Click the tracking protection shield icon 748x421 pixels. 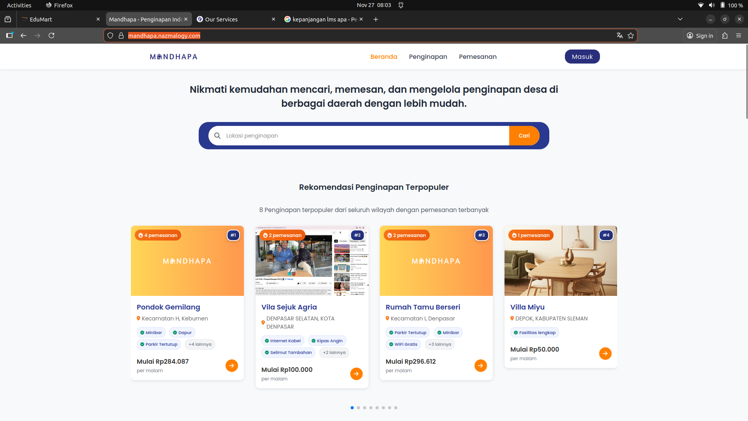click(110, 35)
